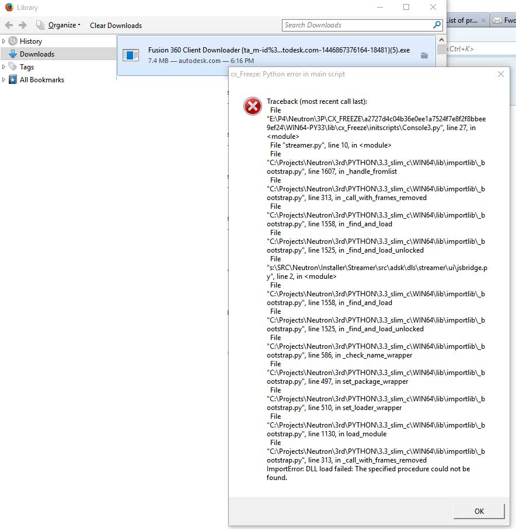Screen dimensions: 516x529
Task: Click the downloads list scroll up arrow
Action: [441, 40]
